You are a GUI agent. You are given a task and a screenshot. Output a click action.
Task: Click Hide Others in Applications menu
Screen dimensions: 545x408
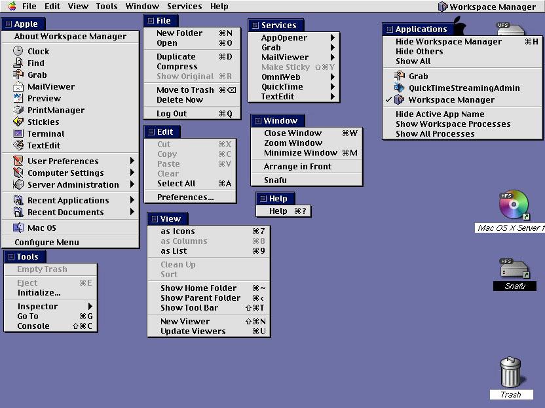pyautogui.click(x=462, y=52)
